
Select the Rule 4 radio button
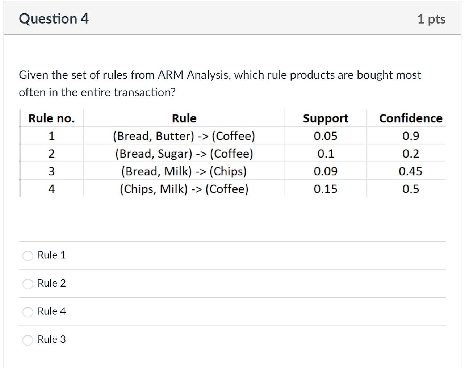click(28, 312)
